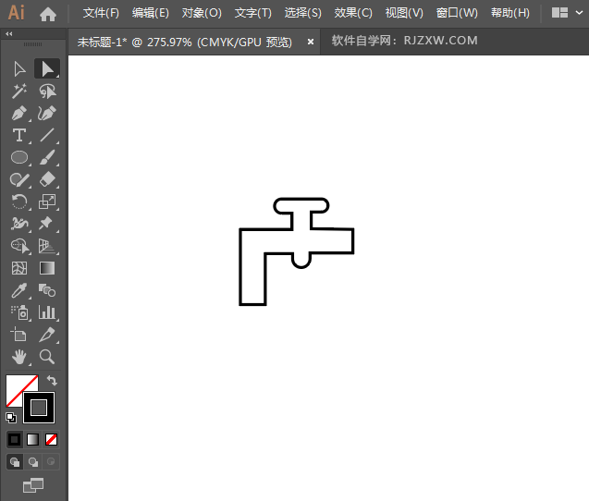The width and height of the screenshot is (589, 501).
Task: Open the 帮助(H) menu
Action: point(510,13)
